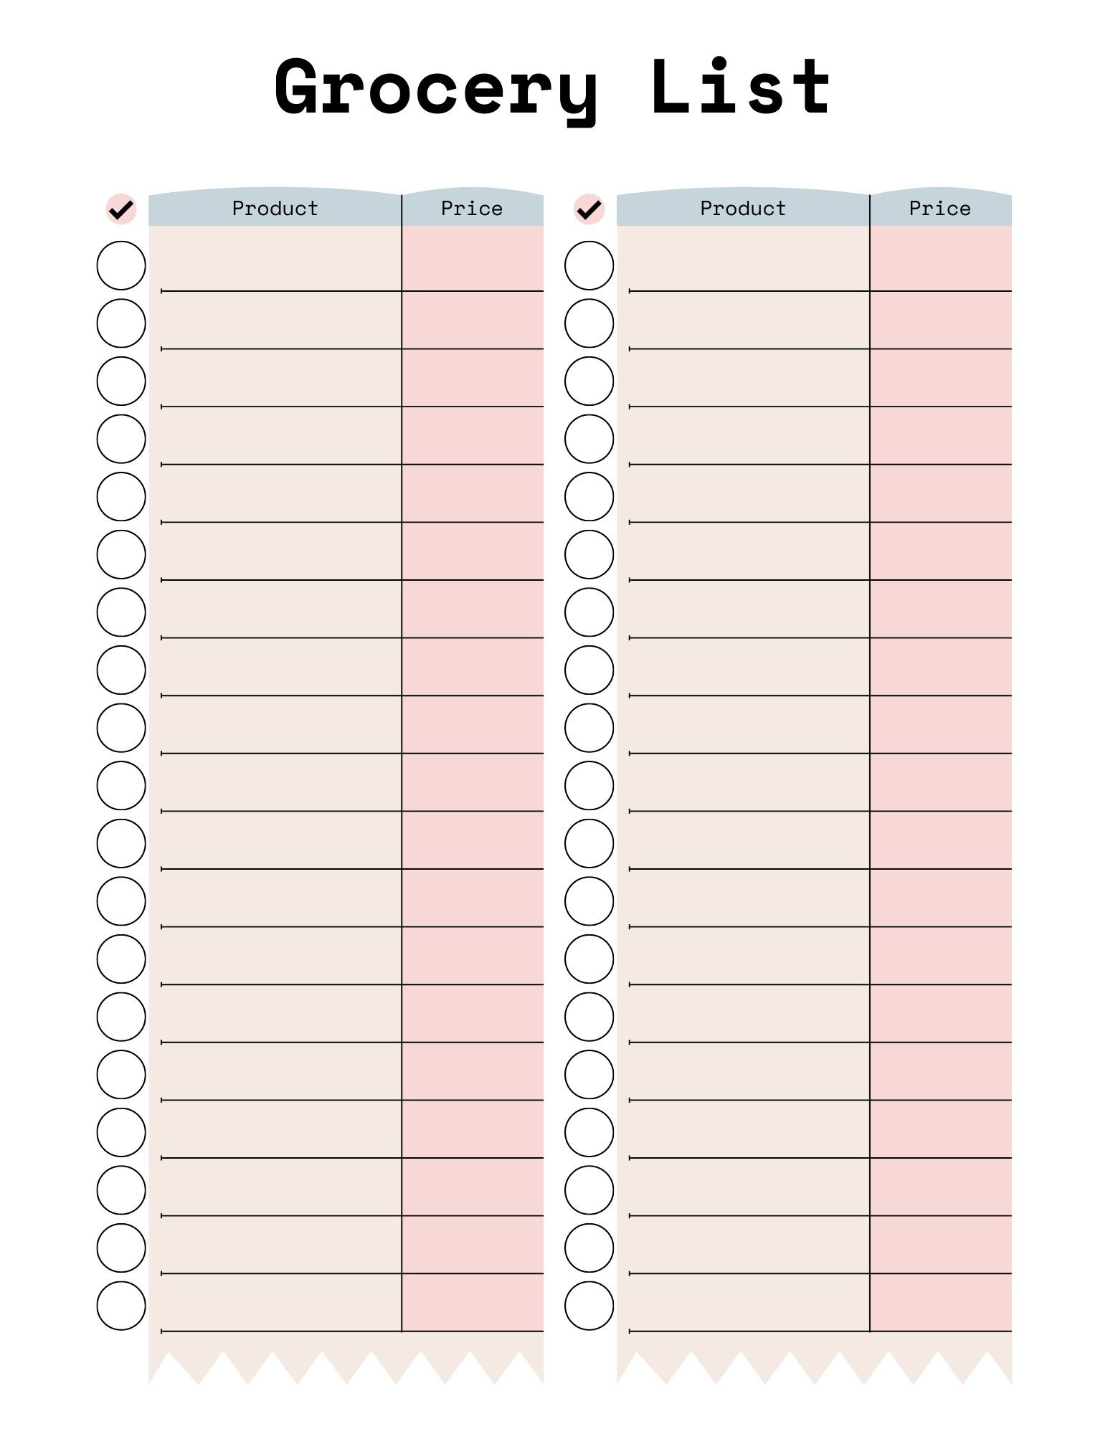The height and width of the screenshot is (1434, 1108).
Task: Select the left Product column header
Action: pyautogui.click(x=275, y=209)
